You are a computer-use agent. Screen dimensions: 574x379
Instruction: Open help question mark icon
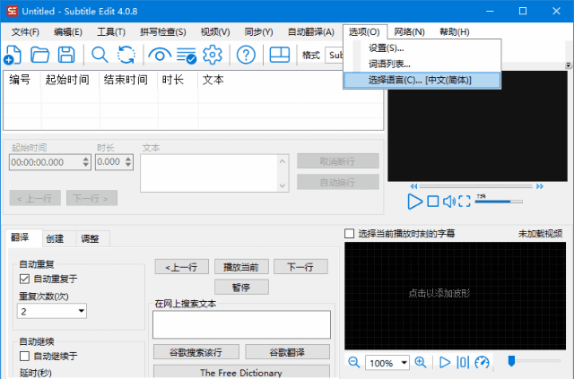pyautogui.click(x=246, y=55)
